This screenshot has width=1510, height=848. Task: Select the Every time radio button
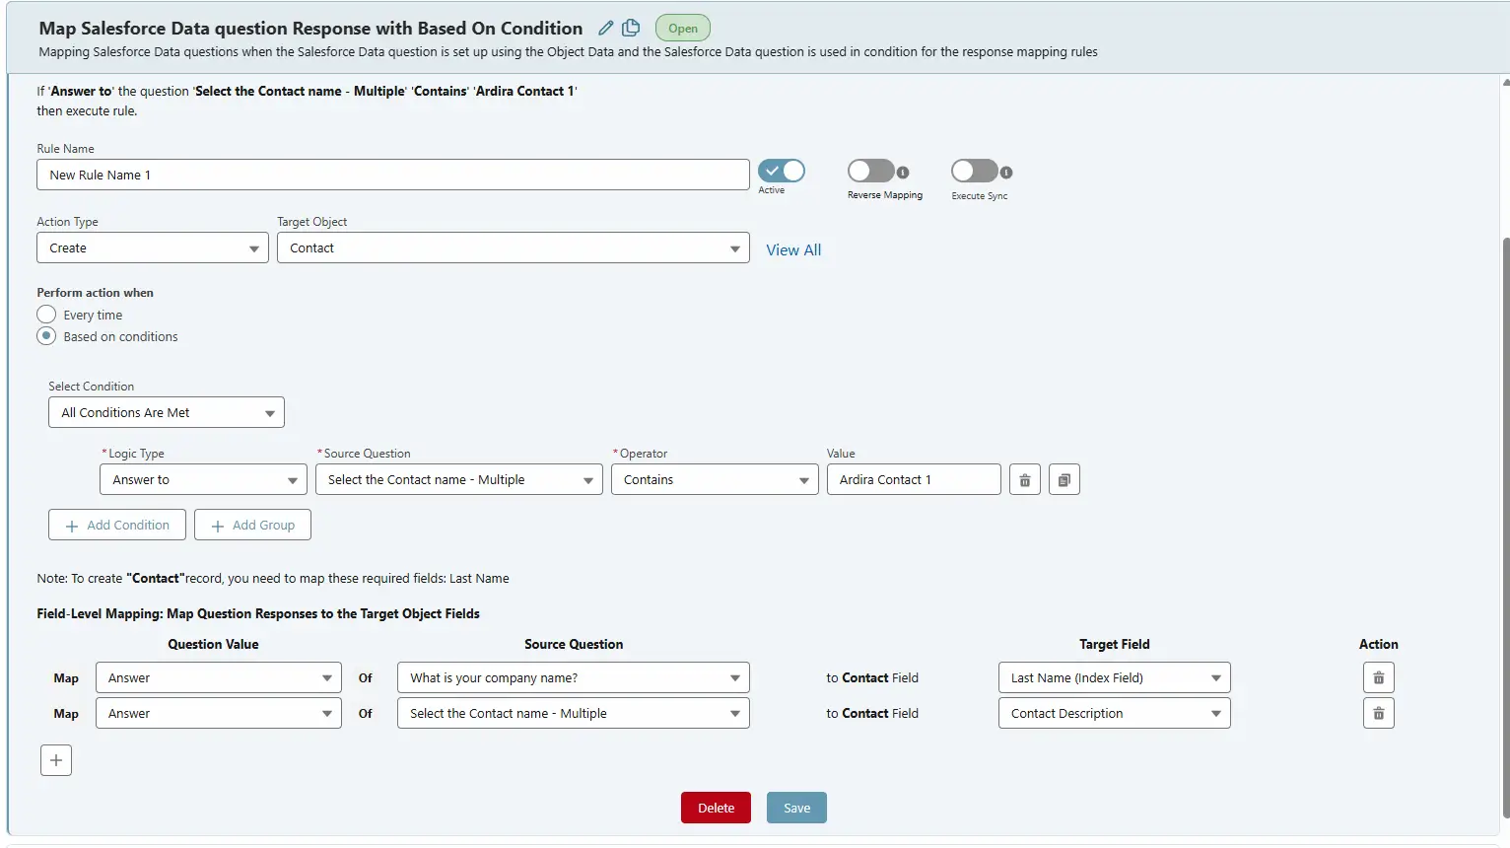coord(45,314)
